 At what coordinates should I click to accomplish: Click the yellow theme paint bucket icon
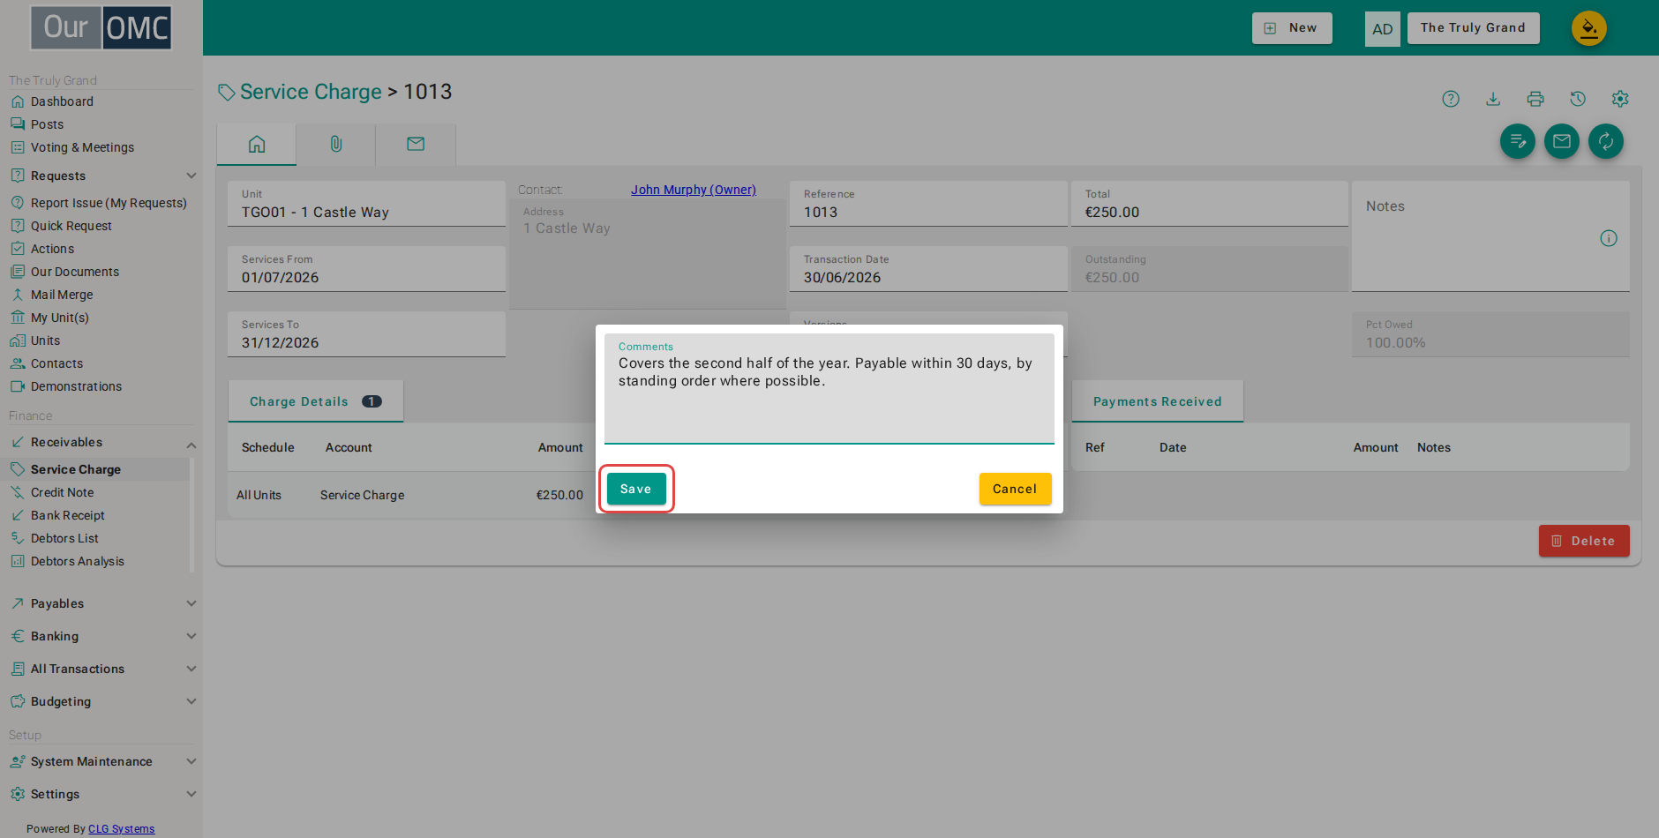(x=1589, y=28)
